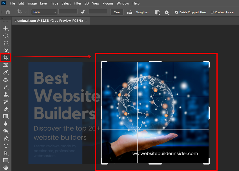Select the Move tool
The image size is (239, 171).
(x=5, y=28)
